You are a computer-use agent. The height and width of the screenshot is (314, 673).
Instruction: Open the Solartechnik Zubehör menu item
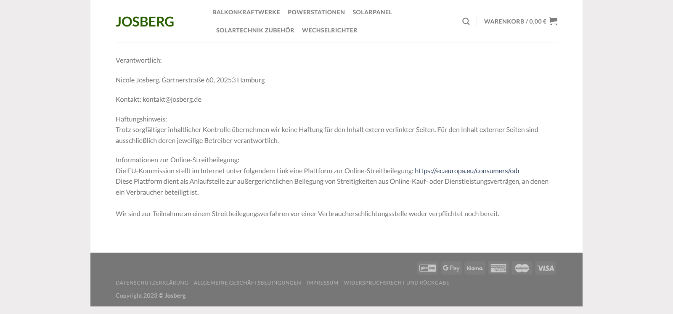coord(255,30)
